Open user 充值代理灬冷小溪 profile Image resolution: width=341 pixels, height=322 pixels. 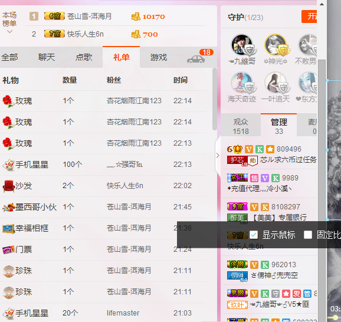(x=259, y=189)
